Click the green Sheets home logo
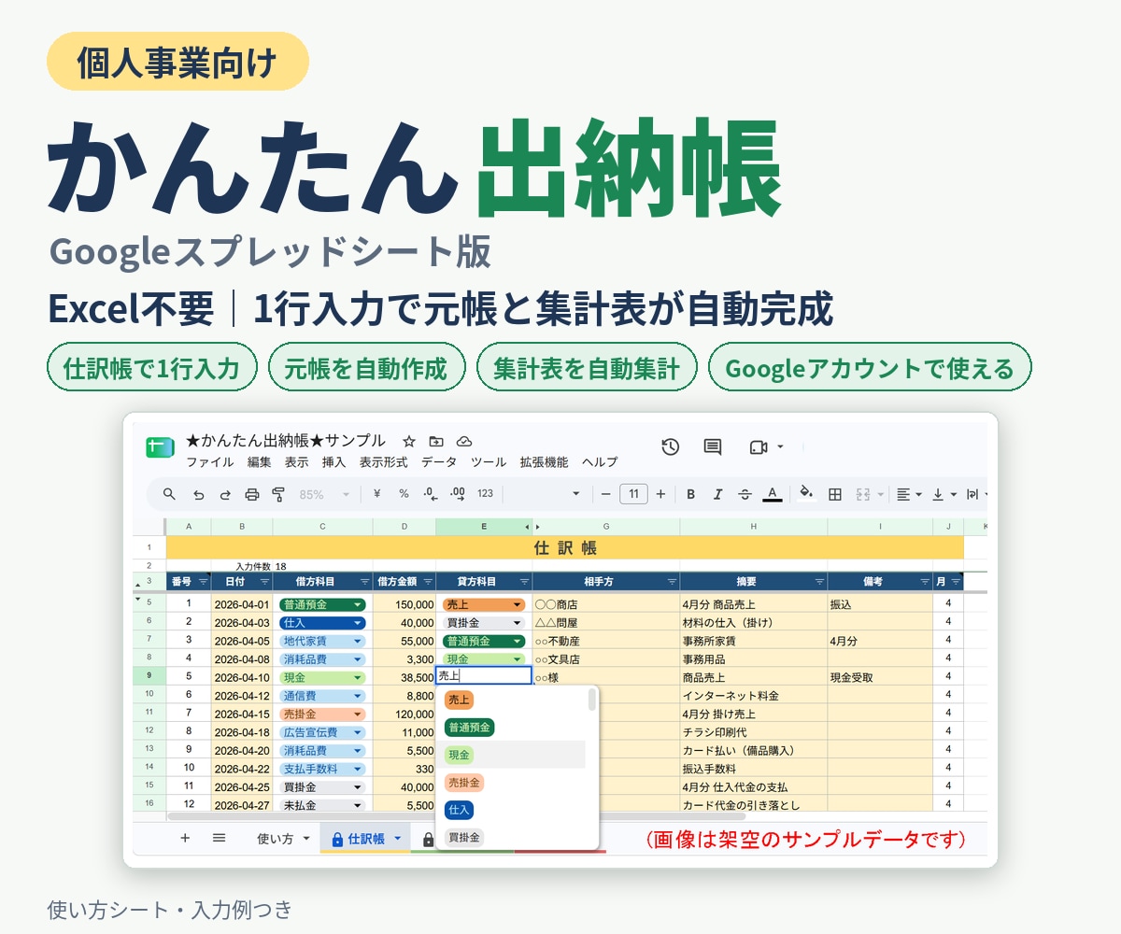The height and width of the screenshot is (934, 1121). (x=161, y=447)
